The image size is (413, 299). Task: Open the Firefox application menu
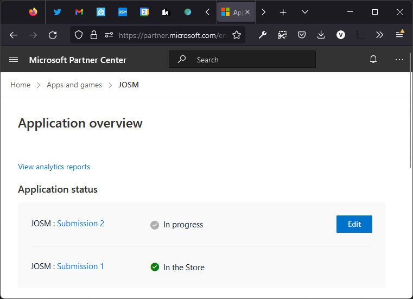point(399,35)
